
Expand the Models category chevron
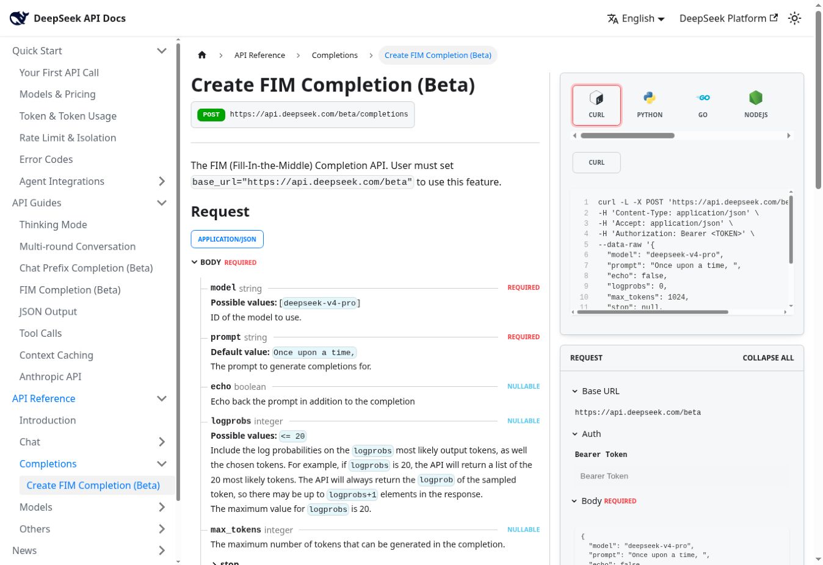162,507
